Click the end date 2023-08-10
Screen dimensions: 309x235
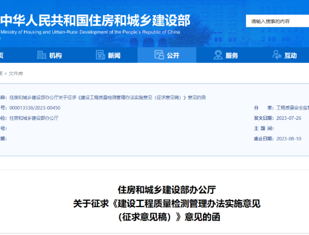tap(288, 139)
